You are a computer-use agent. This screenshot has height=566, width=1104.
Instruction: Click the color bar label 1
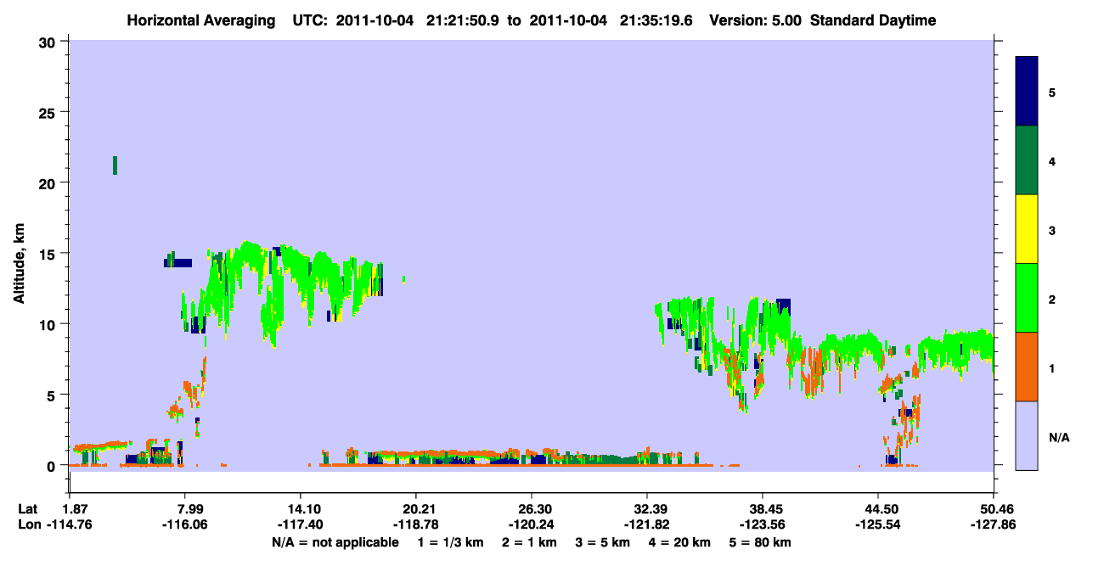pos(1051,367)
